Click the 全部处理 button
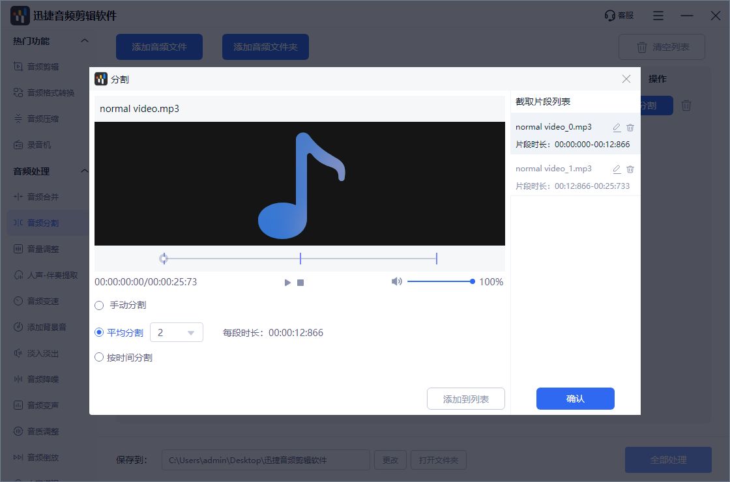Viewport: 730px width, 482px height. click(668, 460)
